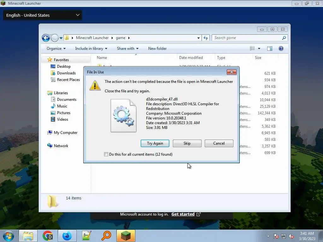This screenshot has height=242, width=323.
Task: Click the Get started link in Minecraft Launcher
Action: pos(183,214)
